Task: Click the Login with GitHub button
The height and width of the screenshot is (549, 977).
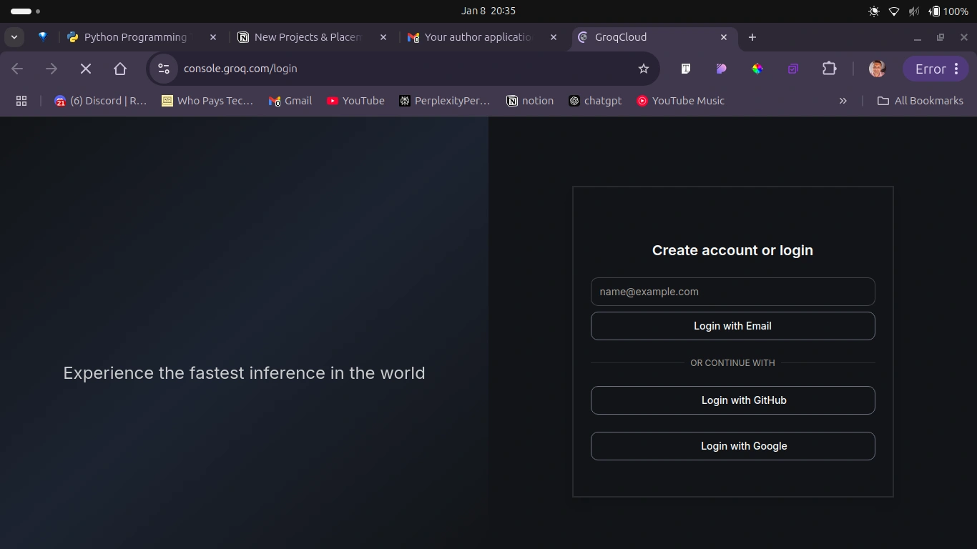Action: (x=732, y=400)
